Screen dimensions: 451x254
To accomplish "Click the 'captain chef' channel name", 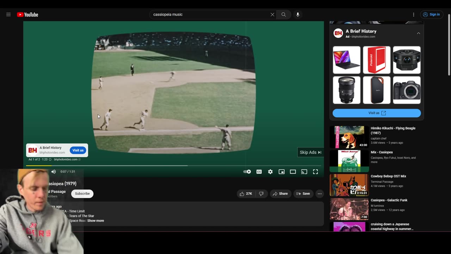I will tap(378, 139).
